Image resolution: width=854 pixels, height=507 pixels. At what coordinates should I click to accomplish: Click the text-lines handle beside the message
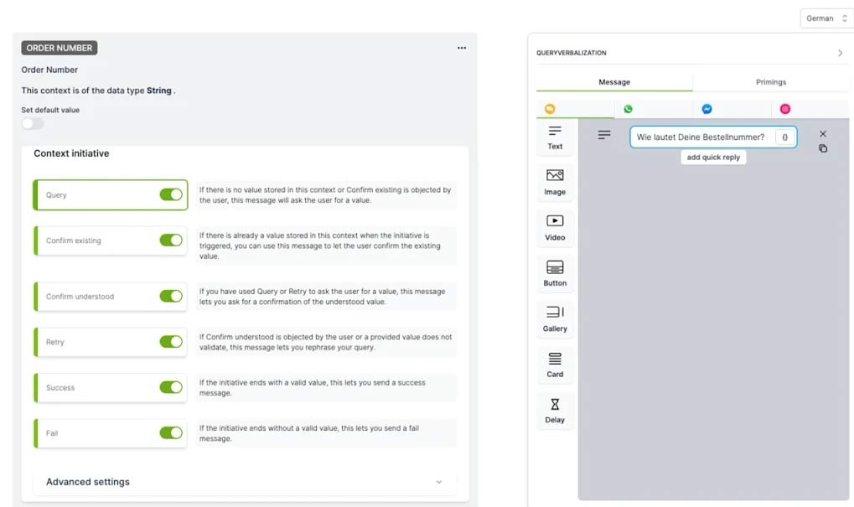pyautogui.click(x=604, y=135)
